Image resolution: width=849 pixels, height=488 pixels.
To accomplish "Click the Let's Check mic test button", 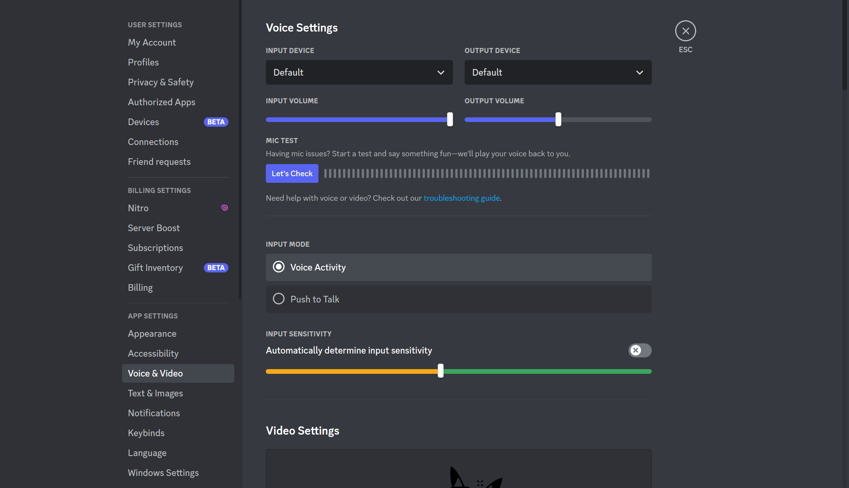I will tap(292, 173).
